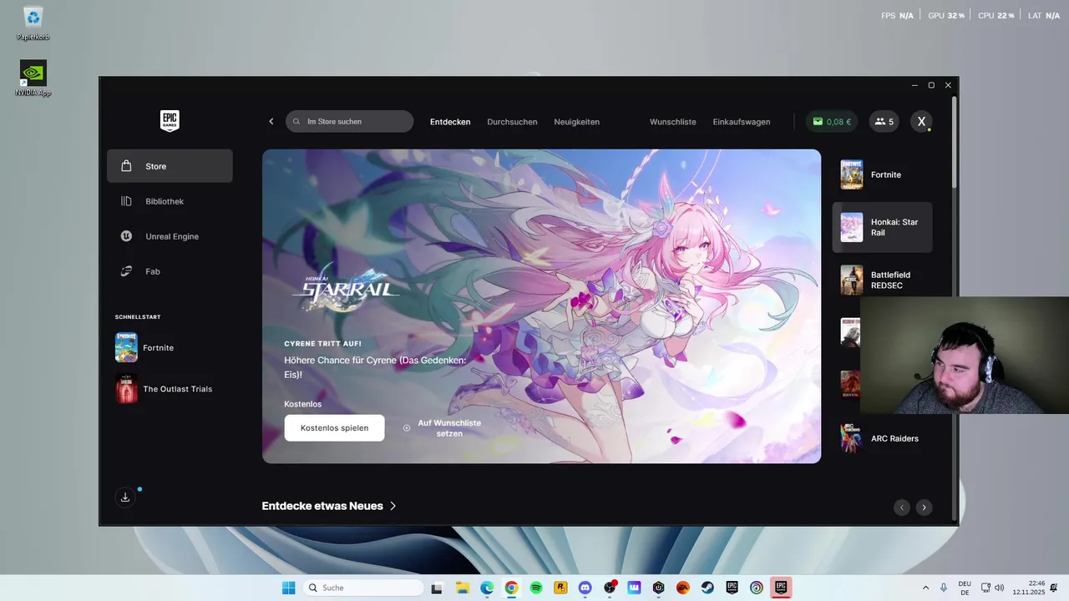Open Bibliothek in the sidebar
The height and width of the screenshot is (601, 1069).
coord(170,201)
